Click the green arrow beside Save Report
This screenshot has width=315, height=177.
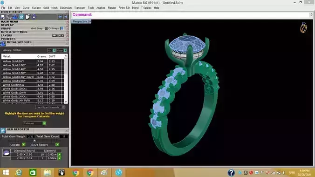(57, 145)
